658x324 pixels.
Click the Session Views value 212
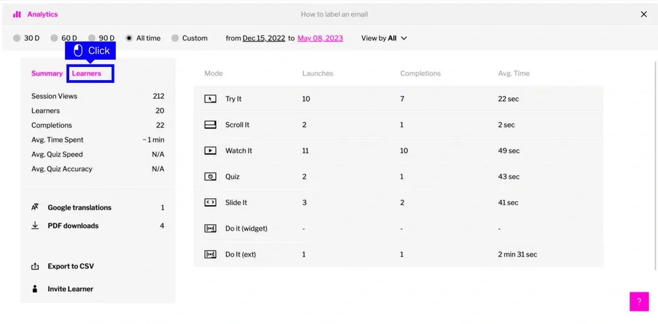[x=159, y=96]
